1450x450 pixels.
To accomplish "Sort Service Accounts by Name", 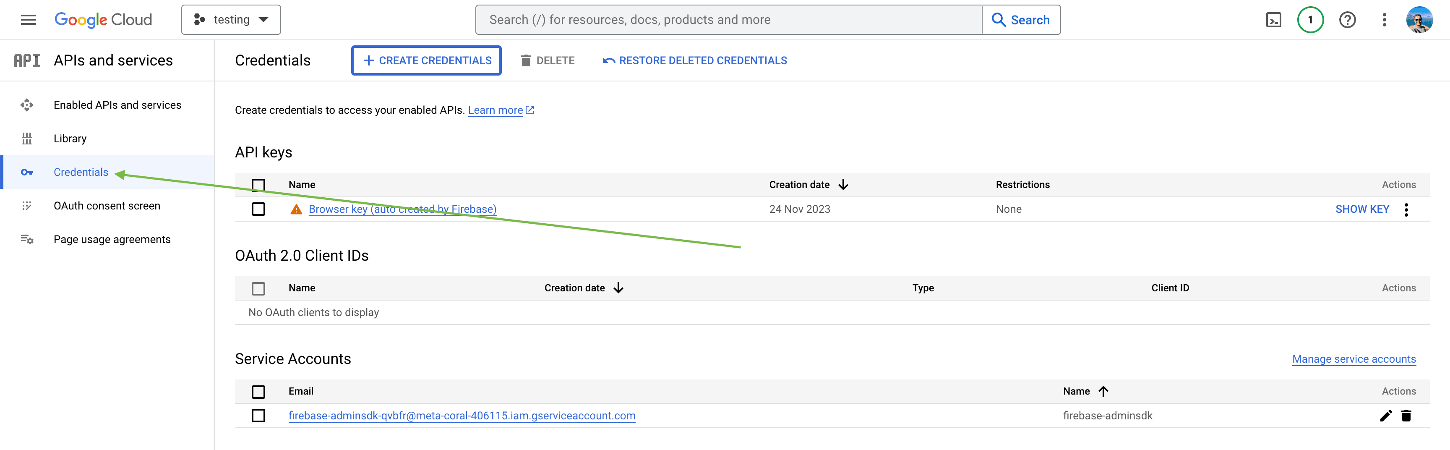I will pyautogui.click(x=1086, y=391).
